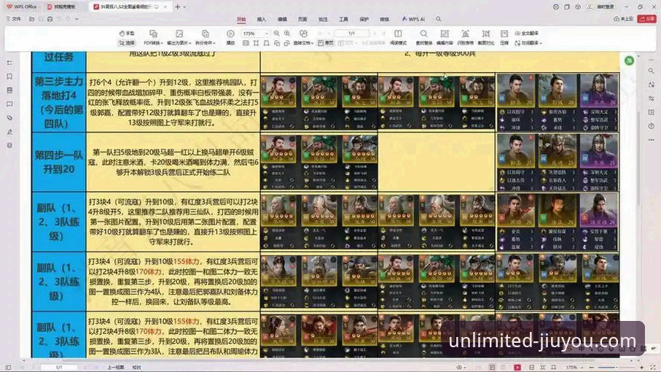The image size is (661, 372).
Task: Open find and replace (查找替换)
Action: [x=423, y=37]
